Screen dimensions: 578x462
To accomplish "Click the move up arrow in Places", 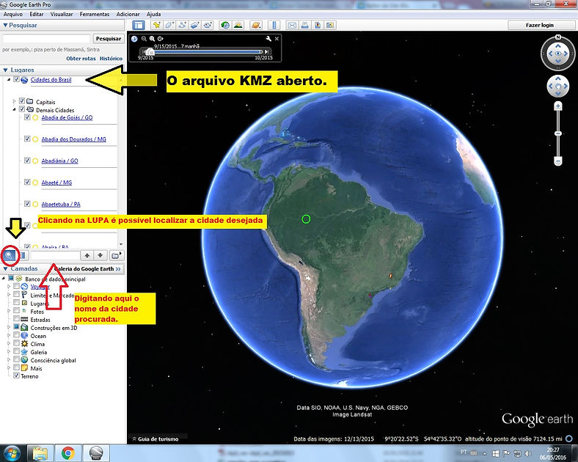I will click(x=87, y=255).
